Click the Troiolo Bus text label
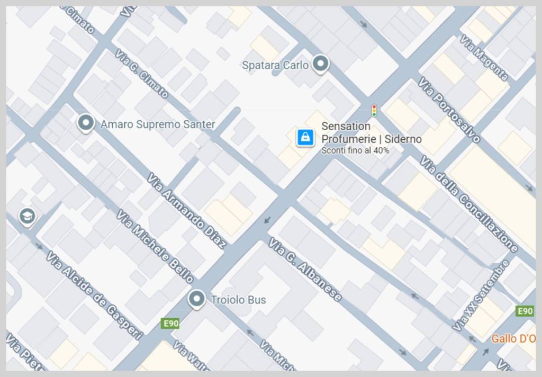The height and width of the screenshot is (377, 542). [239, 300]
